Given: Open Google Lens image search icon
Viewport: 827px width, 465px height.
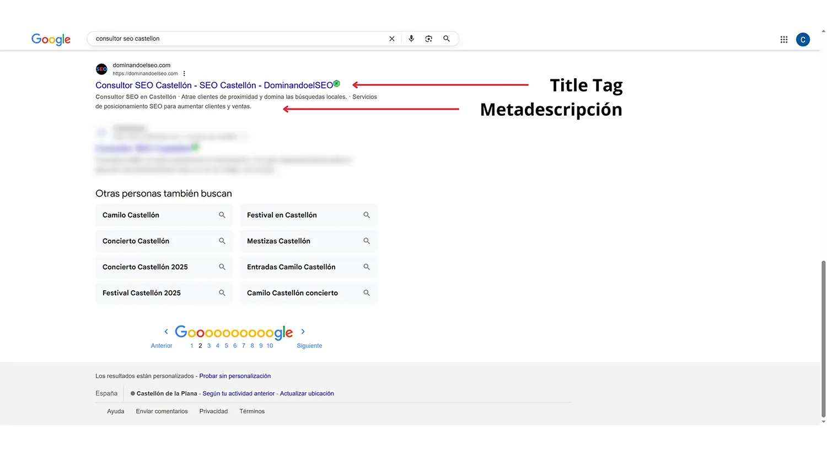Looking at the screenshot, I should point(429,39).
